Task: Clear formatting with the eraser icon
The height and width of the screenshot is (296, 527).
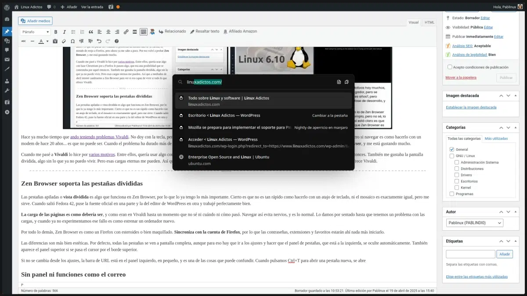Action: point(64,41)
